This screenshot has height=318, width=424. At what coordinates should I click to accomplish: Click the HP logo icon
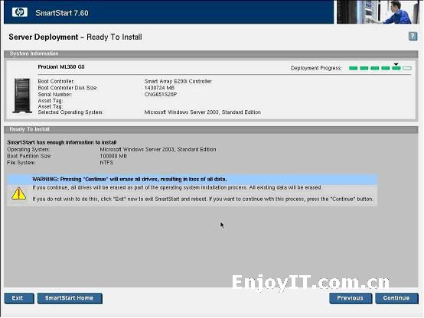pyautogui.click(x=19, y=12)
